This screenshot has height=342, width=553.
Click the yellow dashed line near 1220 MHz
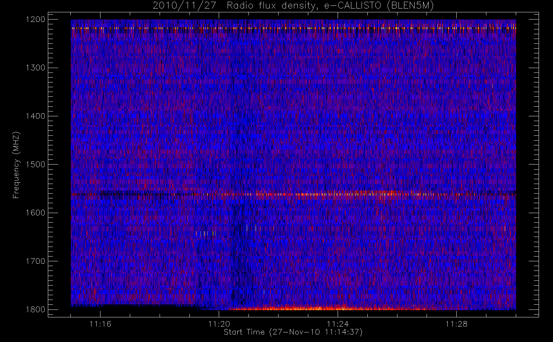[293, 28]
